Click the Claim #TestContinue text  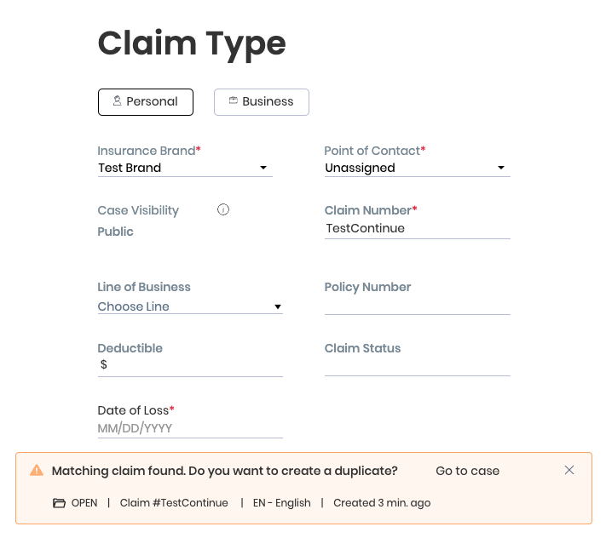tap(174, 503)
